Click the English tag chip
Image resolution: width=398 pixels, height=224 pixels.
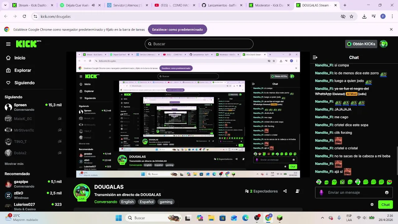tap(127, 202)
